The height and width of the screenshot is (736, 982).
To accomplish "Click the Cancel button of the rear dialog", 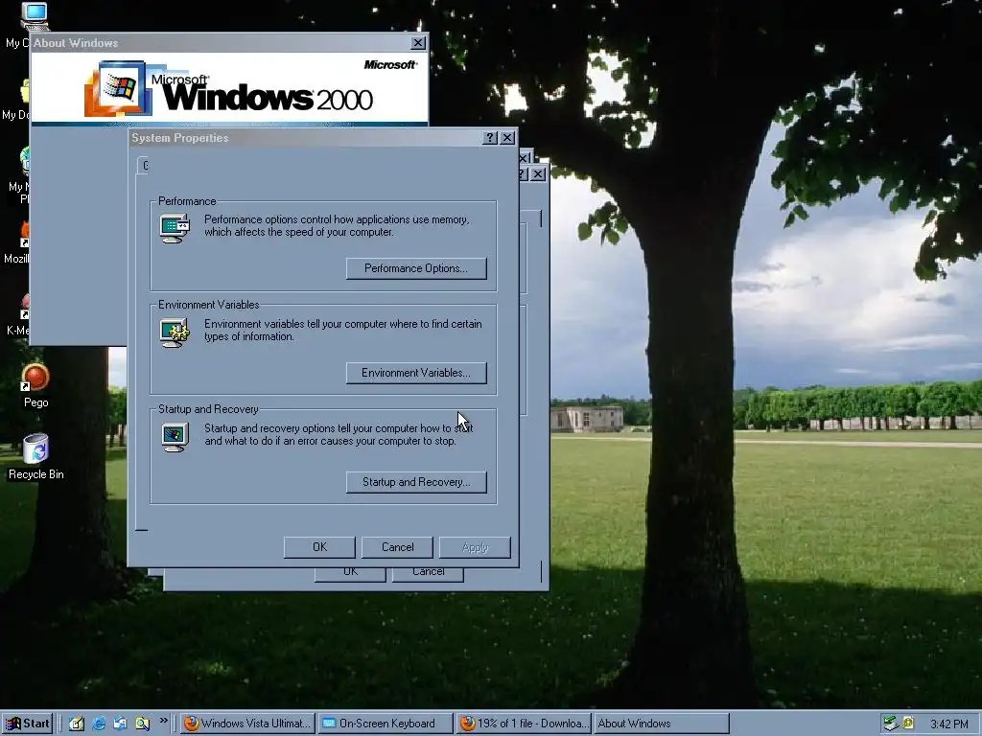I will [x=428, y=573].
